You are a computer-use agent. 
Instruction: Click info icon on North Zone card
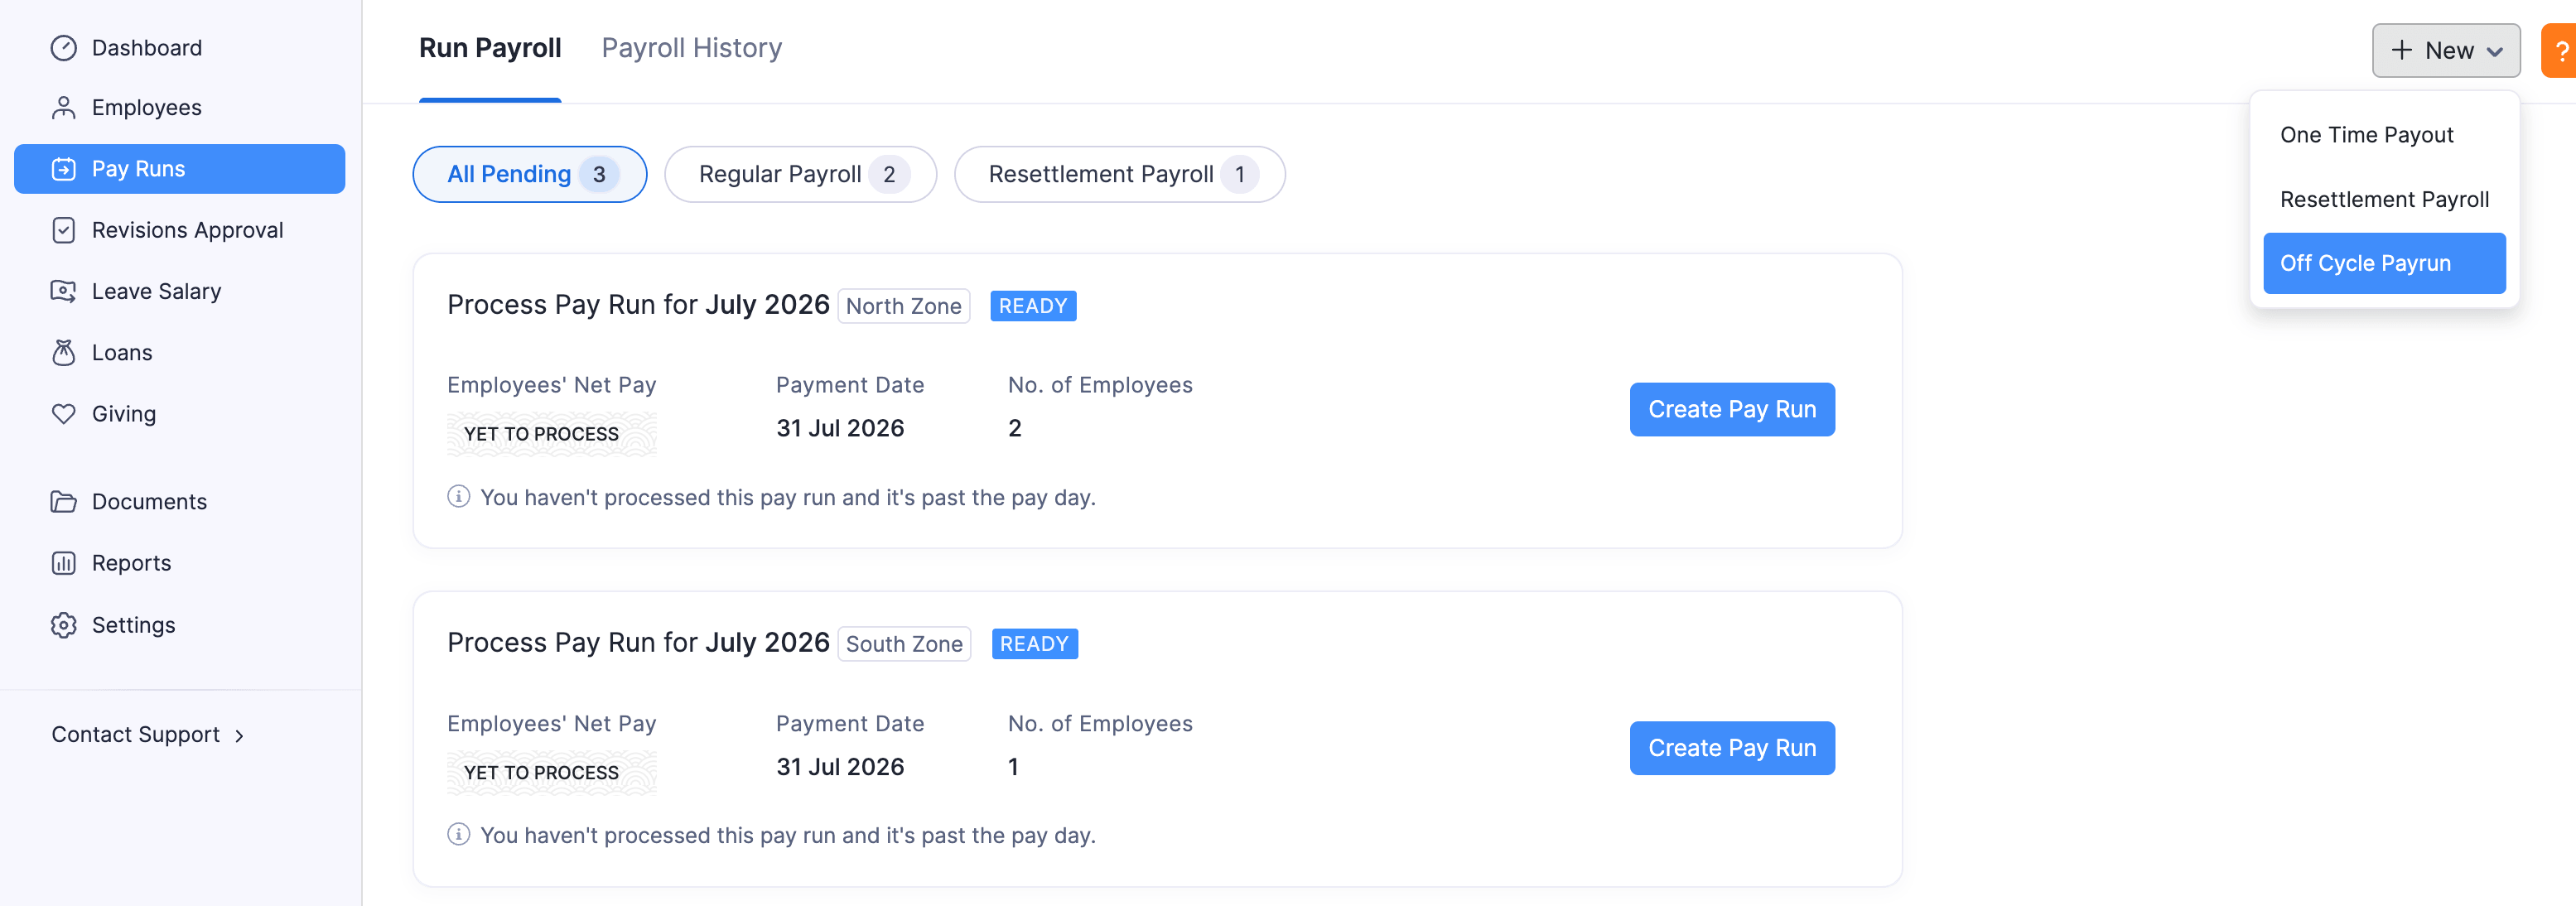pyautogui.click(x=458, y=496)
